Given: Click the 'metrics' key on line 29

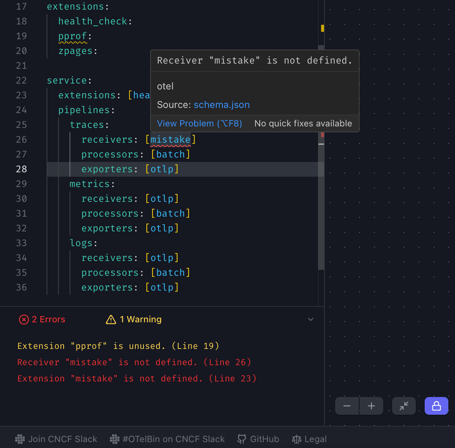Looking at the screenshot, I should 90,184.
